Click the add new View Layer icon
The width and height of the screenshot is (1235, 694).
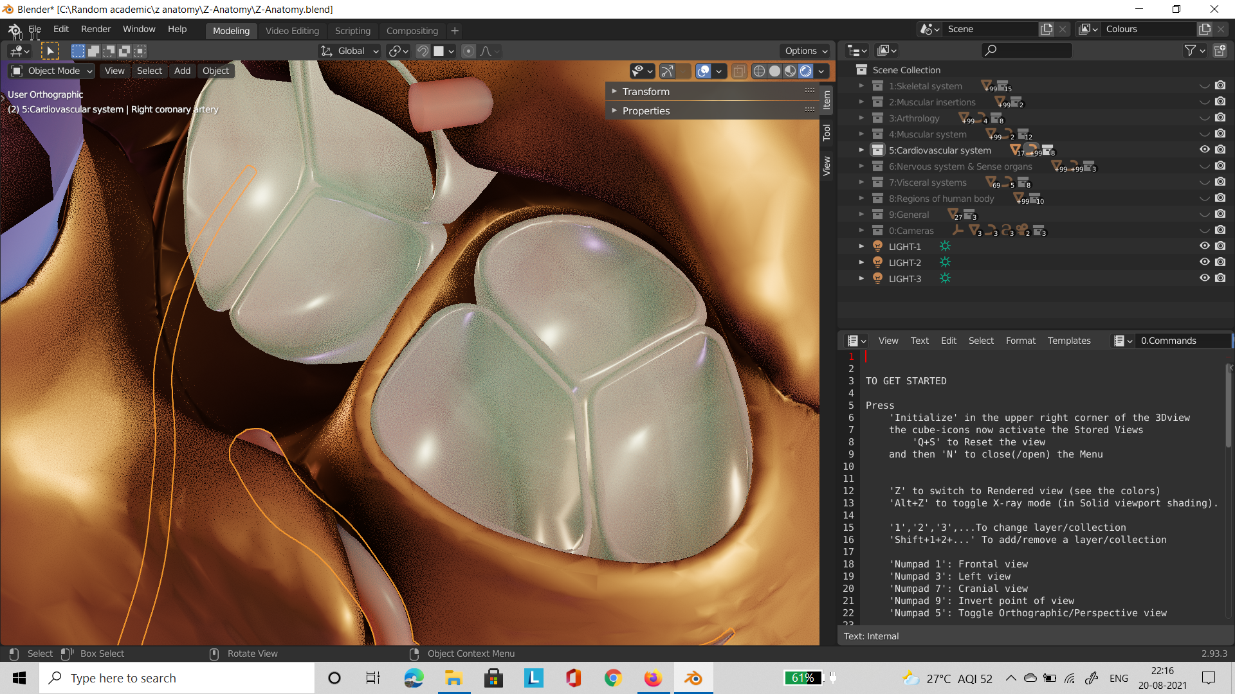[1205, 29]
